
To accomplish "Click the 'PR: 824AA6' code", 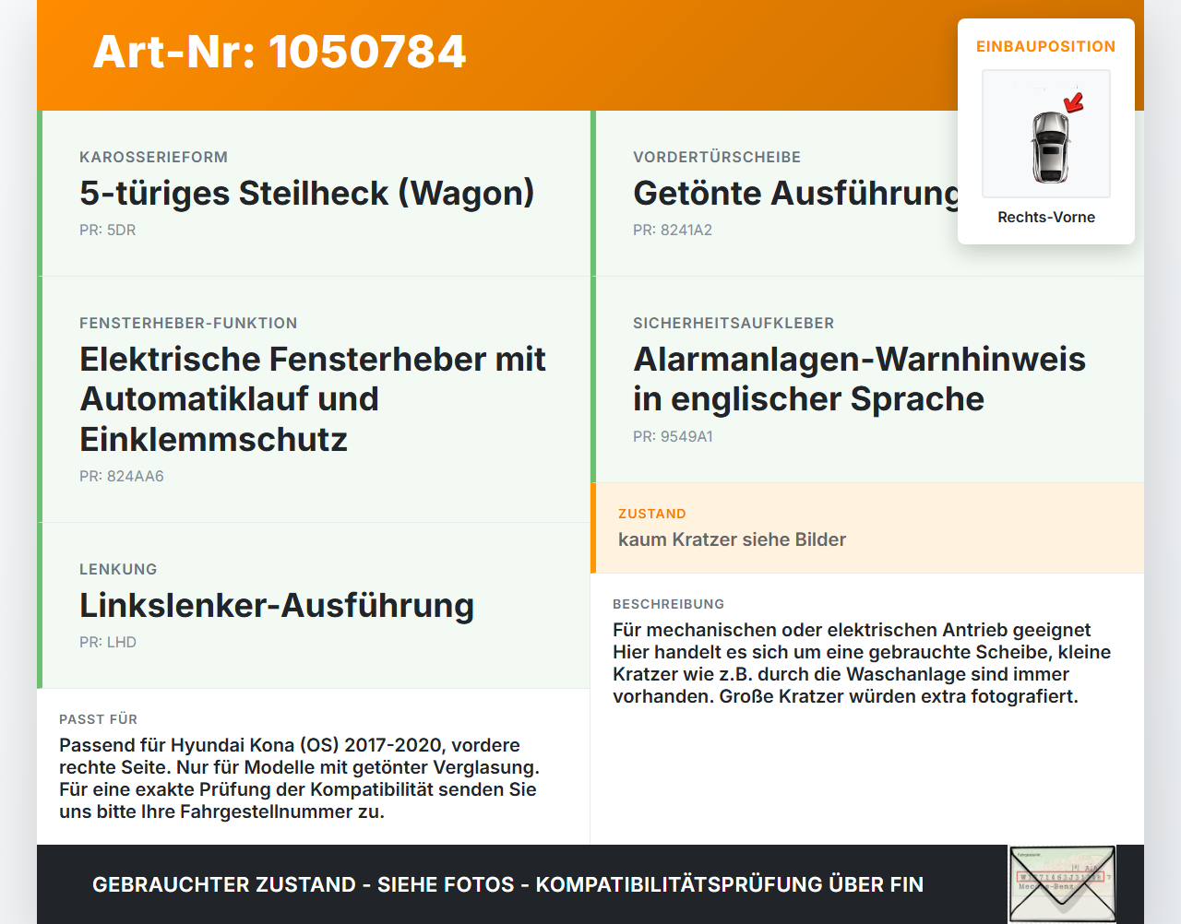I will click(x=122, y=476).
